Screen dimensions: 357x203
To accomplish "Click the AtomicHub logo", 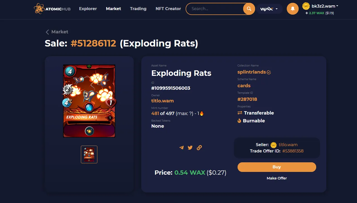I will pyautogui.click(x=52, y=9).
